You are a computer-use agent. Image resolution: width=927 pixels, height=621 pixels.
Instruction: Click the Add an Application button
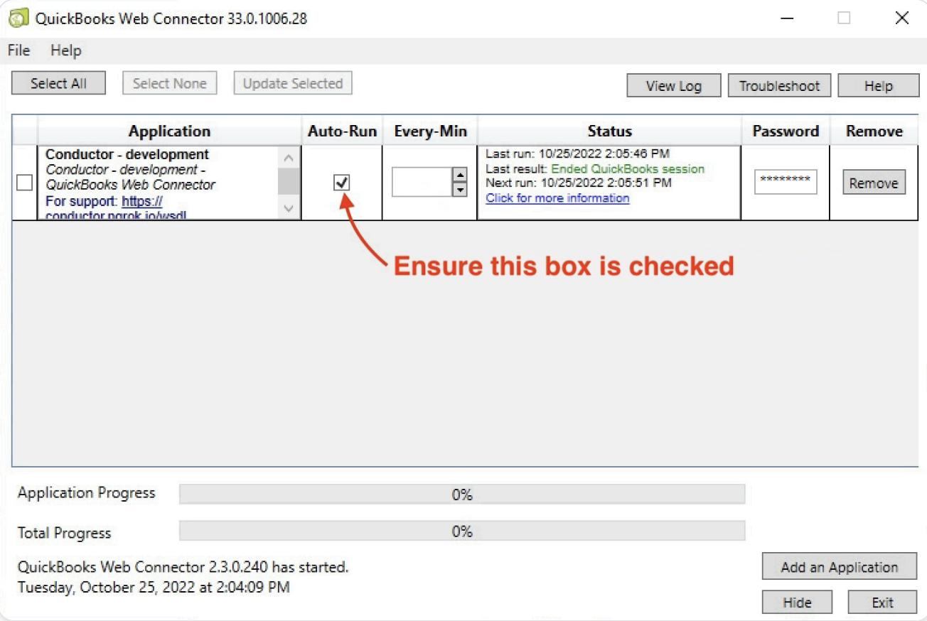840,567
